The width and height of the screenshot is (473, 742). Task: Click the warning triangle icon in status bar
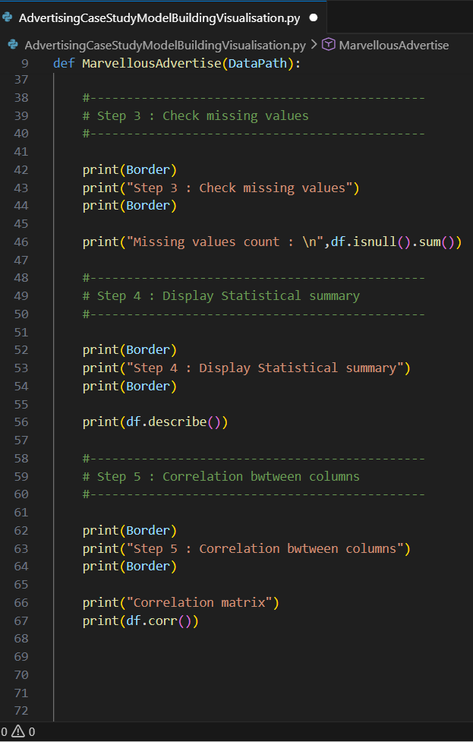point(18,731)
